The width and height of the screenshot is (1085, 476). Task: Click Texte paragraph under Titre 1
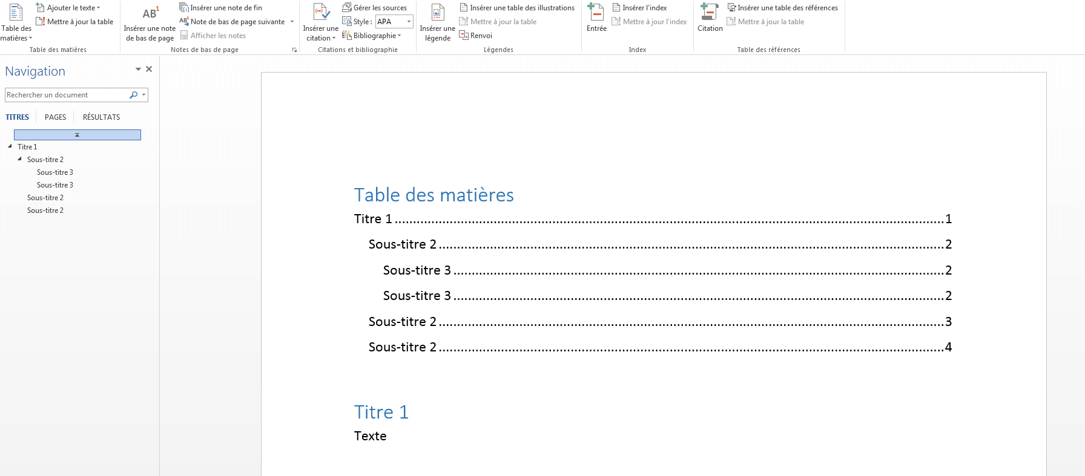(x=370, y=436)
